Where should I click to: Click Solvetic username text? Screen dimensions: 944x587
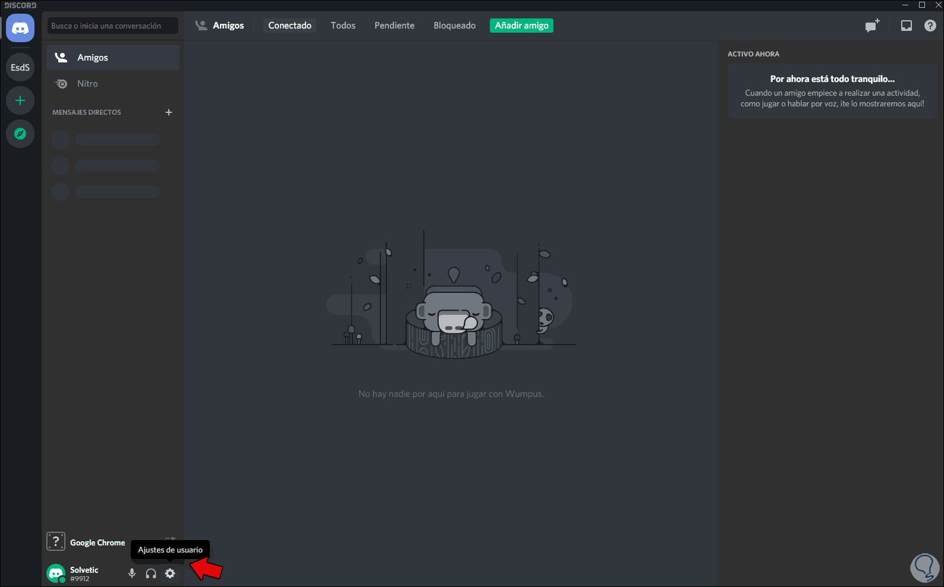click(84, 570)
